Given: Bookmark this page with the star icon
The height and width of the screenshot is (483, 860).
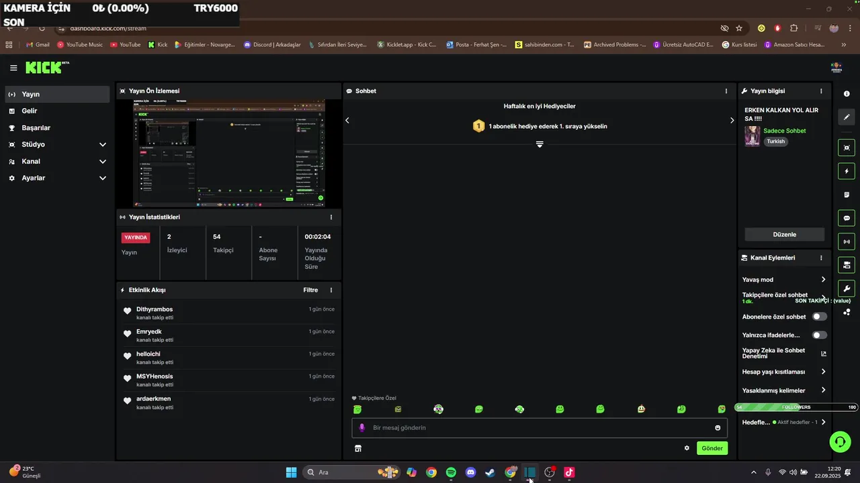Looking at the screenshot, I should tap(739, 28).
